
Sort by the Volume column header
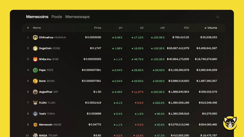(x=211, y=28)
